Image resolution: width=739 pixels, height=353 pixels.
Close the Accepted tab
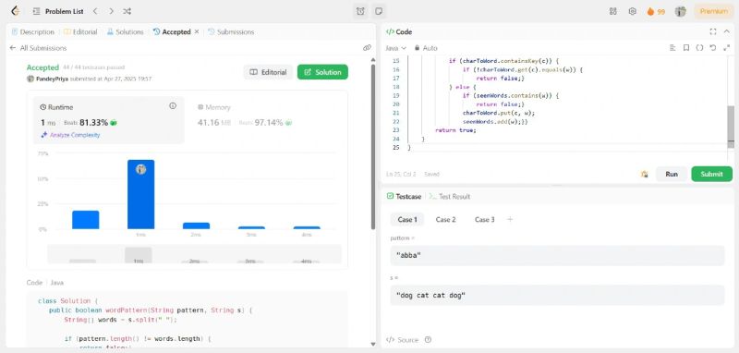197,32
